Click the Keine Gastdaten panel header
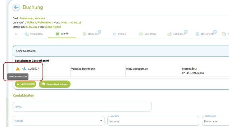This screenshot has height=127, width=229. (x=121, y=51)
